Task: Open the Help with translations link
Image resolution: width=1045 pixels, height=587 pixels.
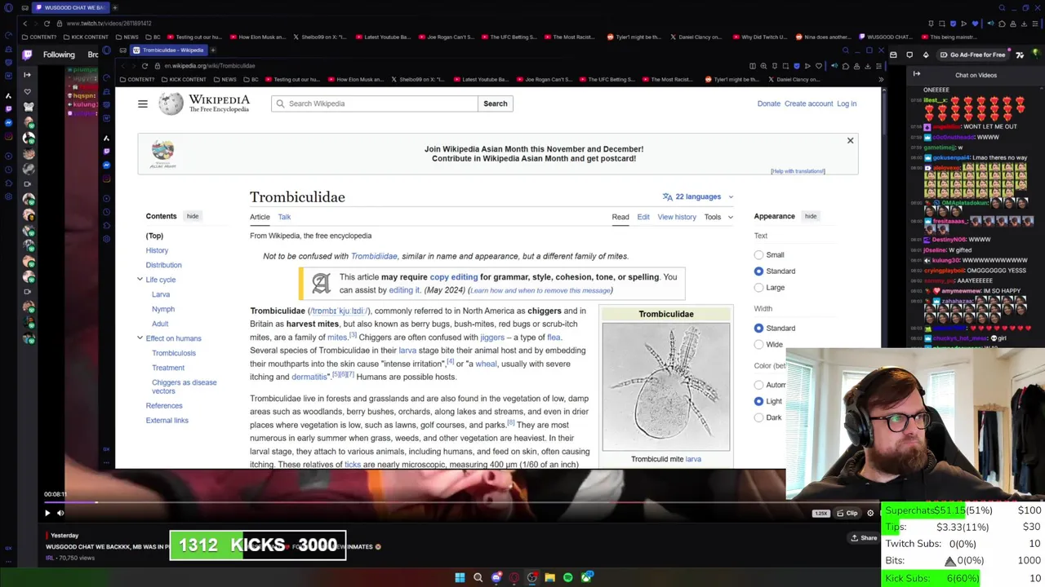Action: pos(798,171)
